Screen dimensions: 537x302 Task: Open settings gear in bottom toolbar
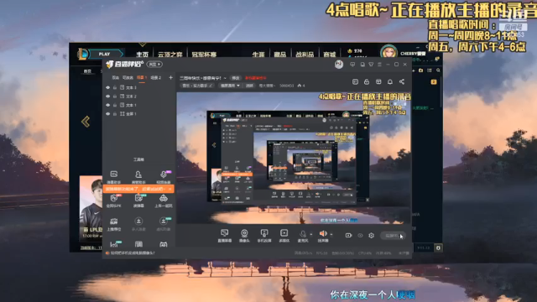point(371,235)
